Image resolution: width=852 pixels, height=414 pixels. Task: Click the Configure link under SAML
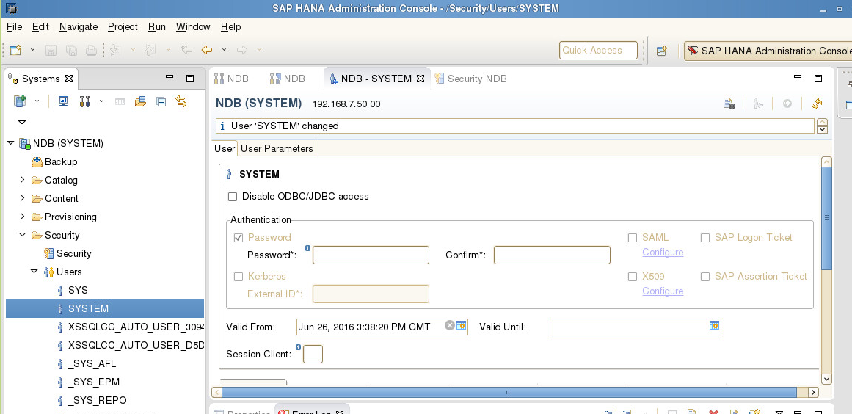point(662,253)
